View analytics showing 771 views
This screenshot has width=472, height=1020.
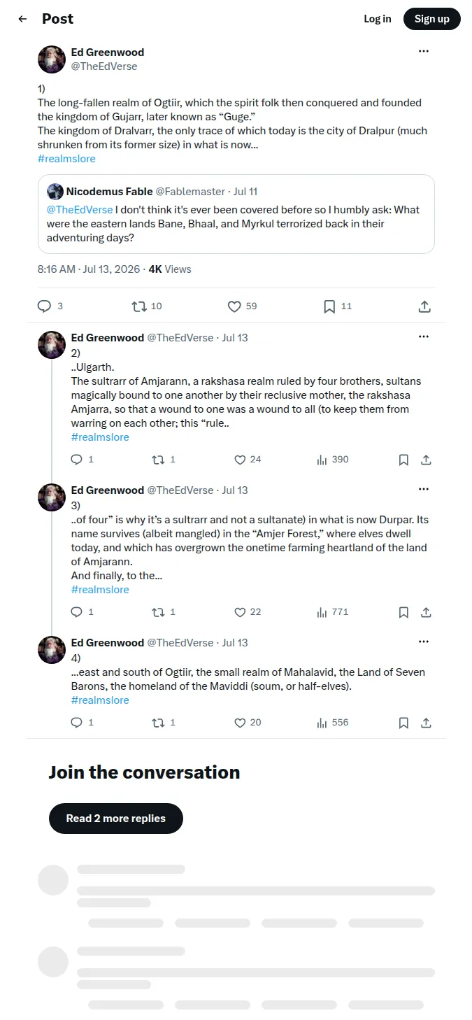point(332,612)
